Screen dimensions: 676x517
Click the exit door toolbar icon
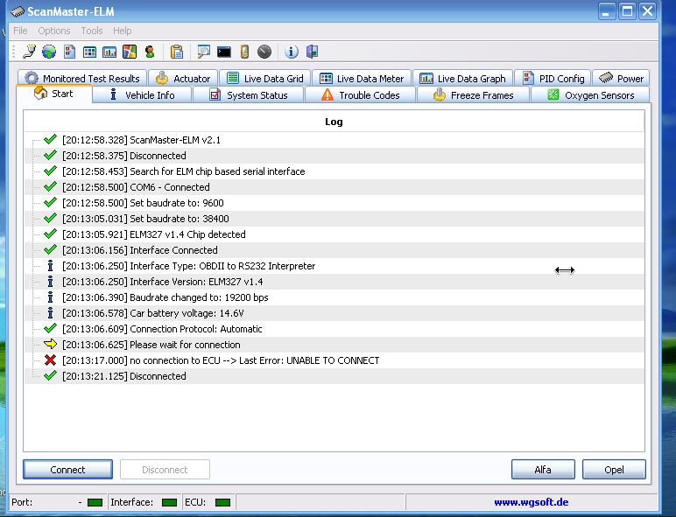pyautogui.click(x=312, y=52)
